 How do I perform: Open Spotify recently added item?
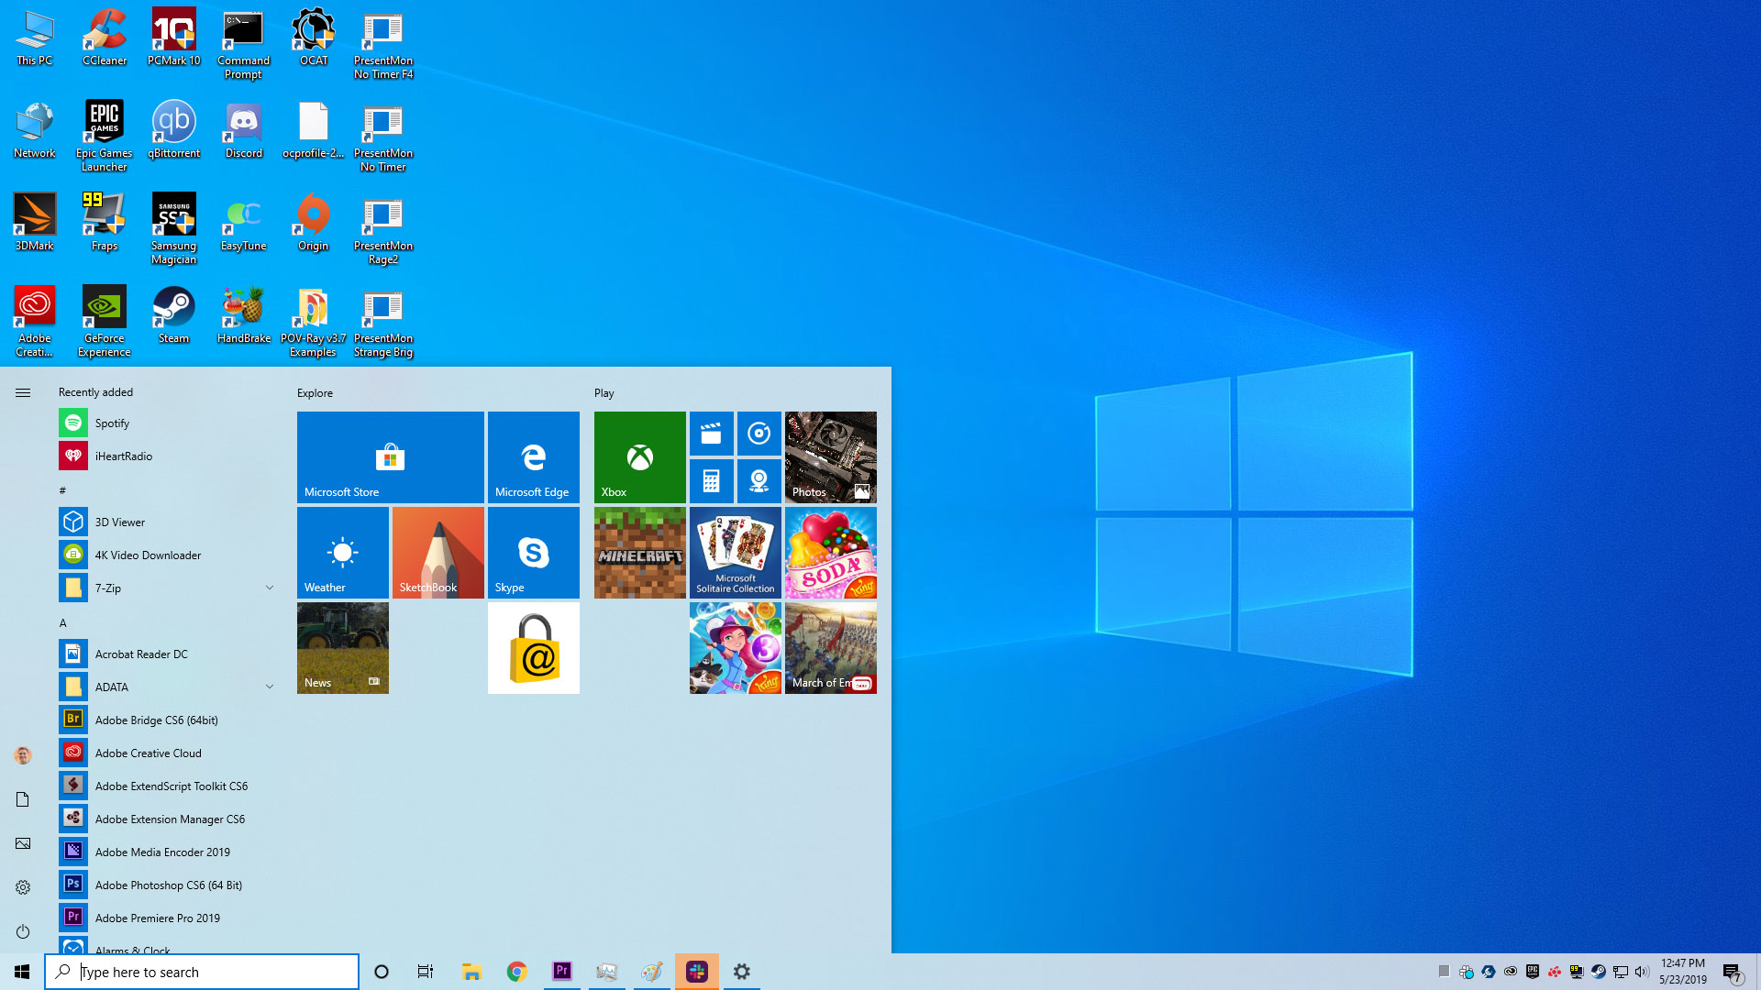111,422
